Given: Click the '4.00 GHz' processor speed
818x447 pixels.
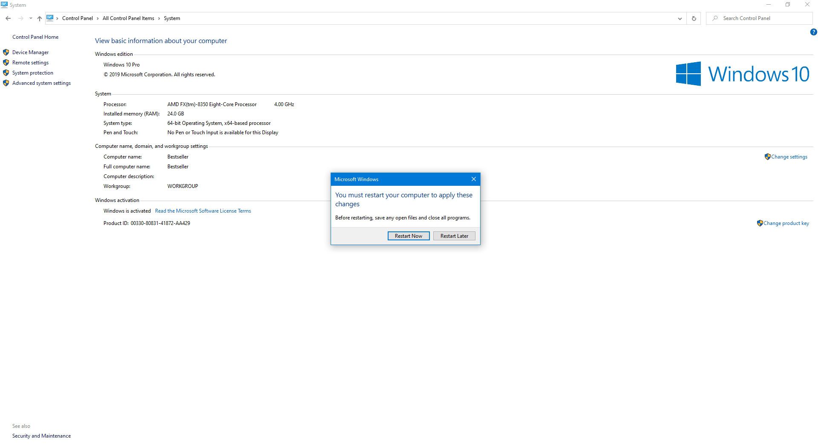Looking at the screenshot, I should pyautogui.click(x=284, y=104).
